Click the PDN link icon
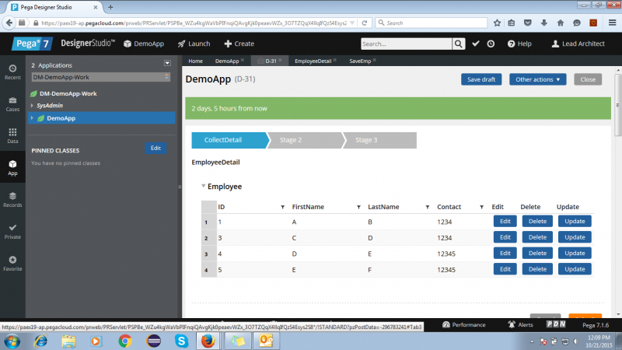The height and width of the screenshot is (350, 622). click(556, 324)
